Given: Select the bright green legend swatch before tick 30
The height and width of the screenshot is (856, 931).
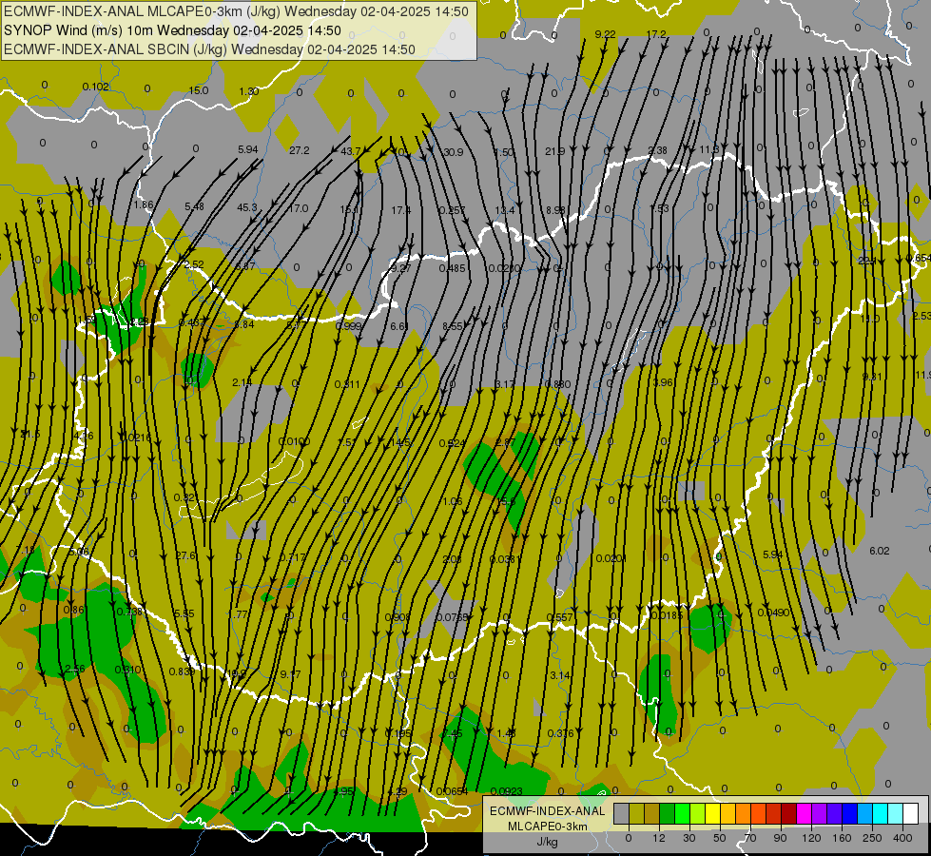Looking at the screenshot, I should point(682,814).
